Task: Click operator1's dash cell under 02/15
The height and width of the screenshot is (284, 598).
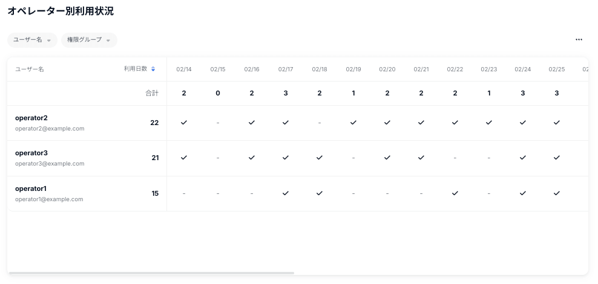Action: pyautogui.click(x=218, y=193)
